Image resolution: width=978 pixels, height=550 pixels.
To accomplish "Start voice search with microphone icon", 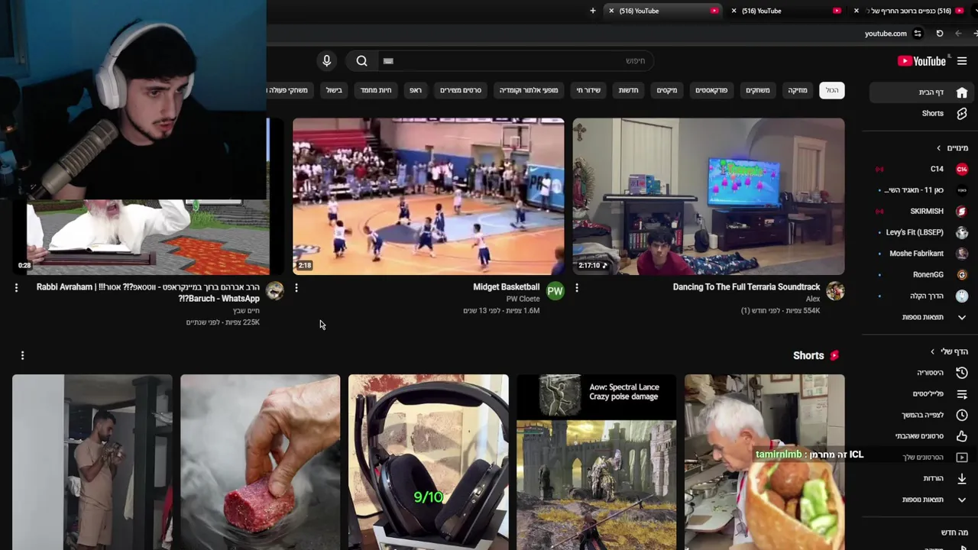I will tap(326, 61).
